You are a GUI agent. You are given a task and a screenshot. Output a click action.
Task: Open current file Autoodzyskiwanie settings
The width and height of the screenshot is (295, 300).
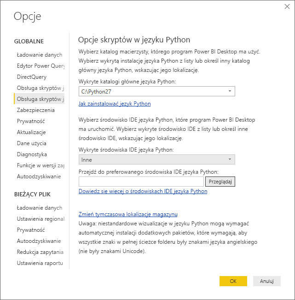pos(40,241)
